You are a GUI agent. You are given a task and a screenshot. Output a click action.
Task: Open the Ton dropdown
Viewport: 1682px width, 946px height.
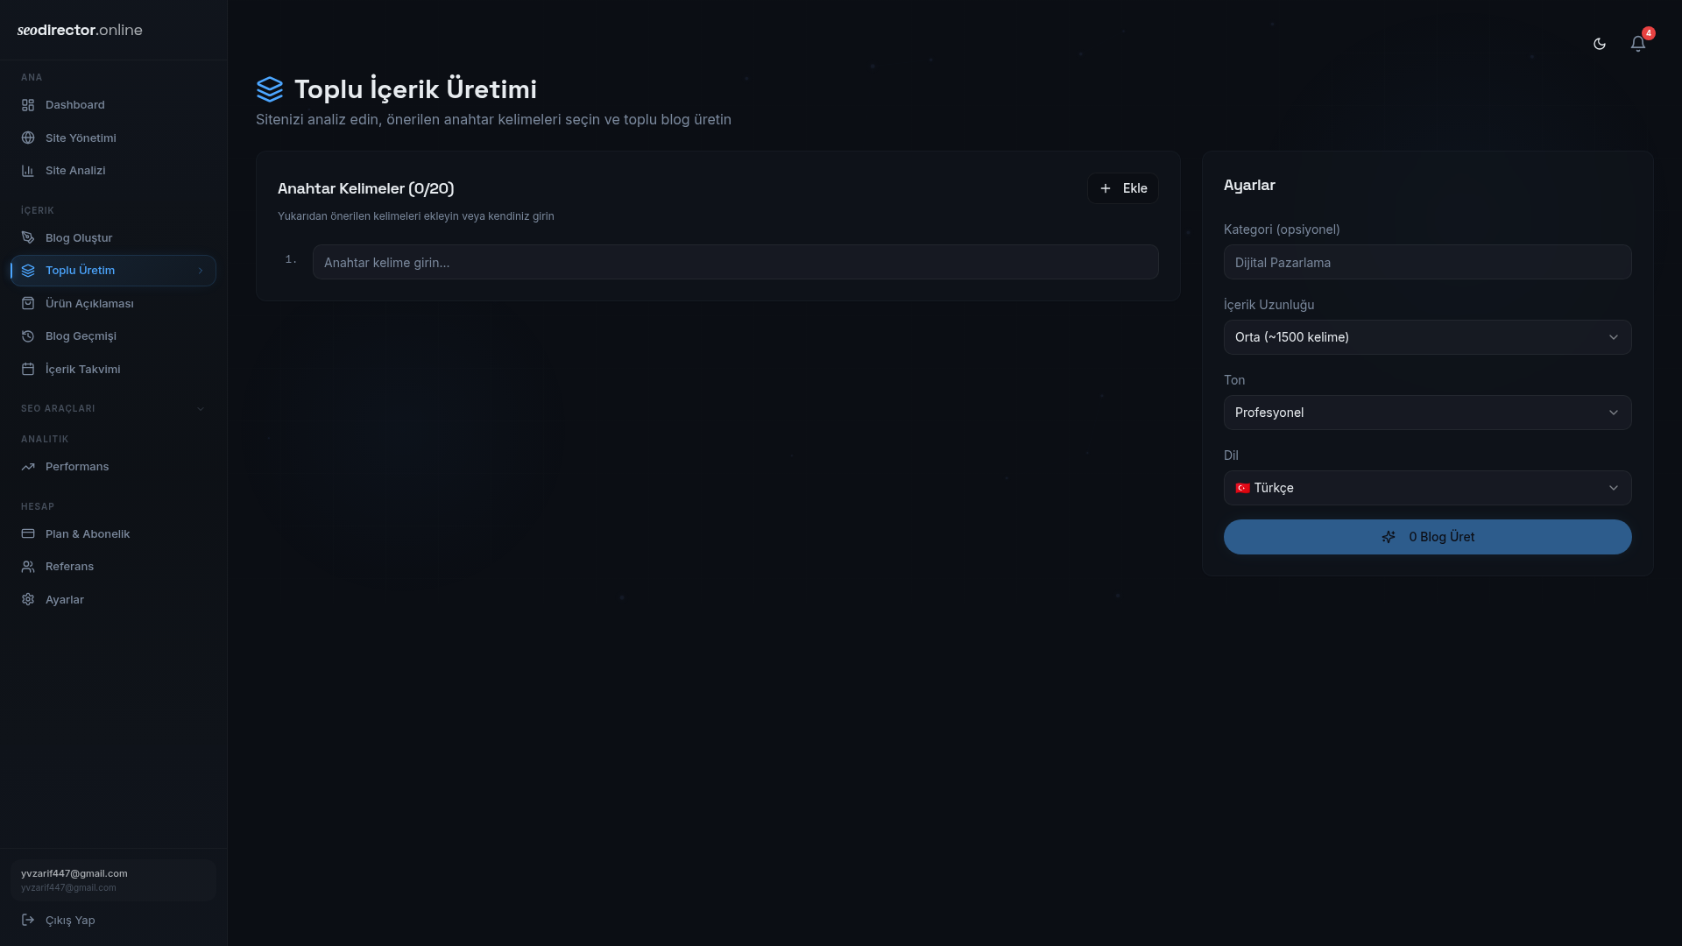[1427, 413]
